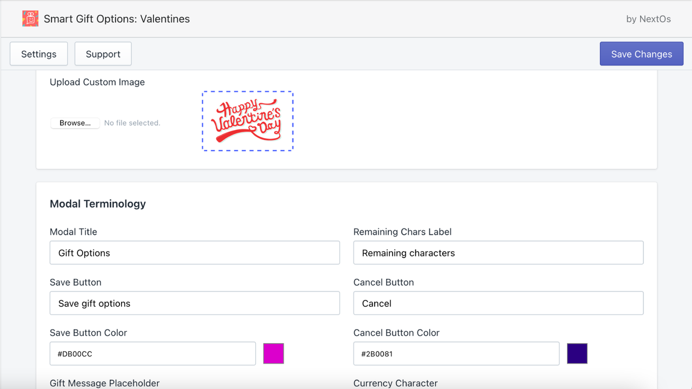Select the #2B0081 hex color input
692x389 pixels.
(x=456, y=353)
